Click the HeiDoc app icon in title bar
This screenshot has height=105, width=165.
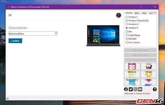(x=8, y=7)
